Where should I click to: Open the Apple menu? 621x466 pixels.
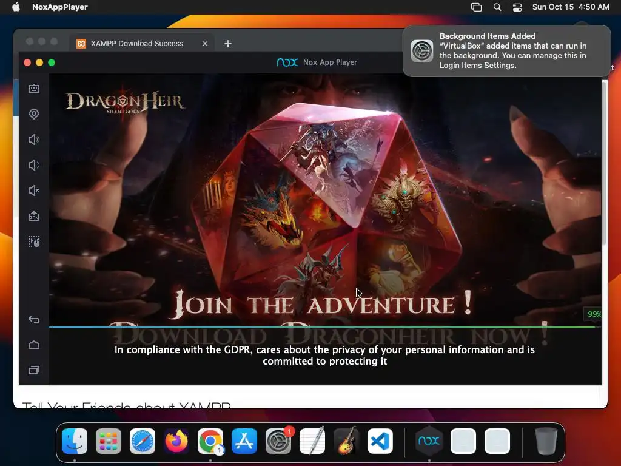pyautogui.click(x=16, y=7)
